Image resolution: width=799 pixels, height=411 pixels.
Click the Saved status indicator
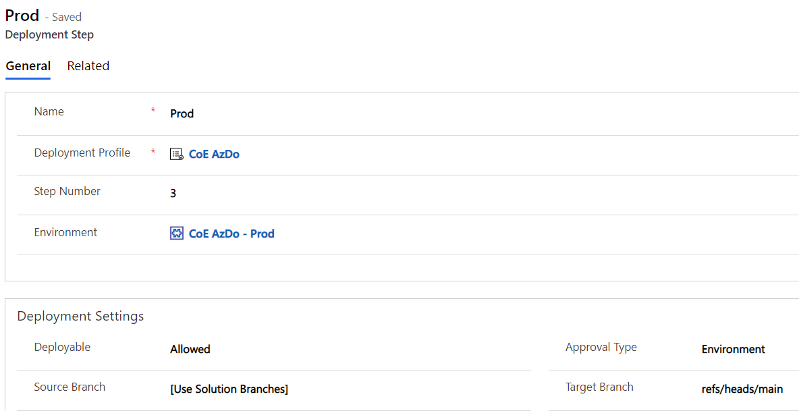coord(66,16)
